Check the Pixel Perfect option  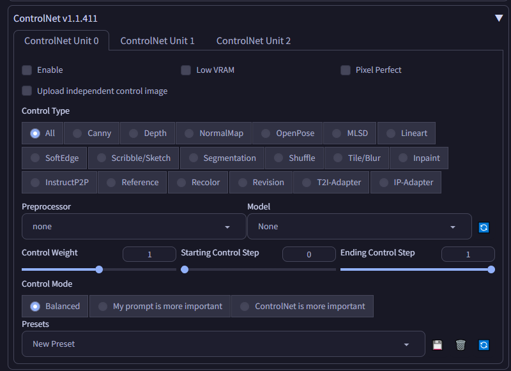[x=346, y=70]
